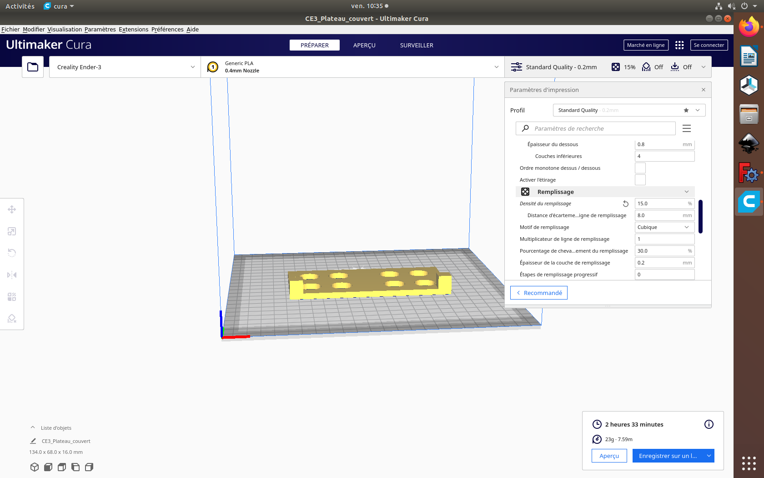Click Enregistrer sur un lecteur button
This screenshot has width=764, height=478.
(668, 456)
